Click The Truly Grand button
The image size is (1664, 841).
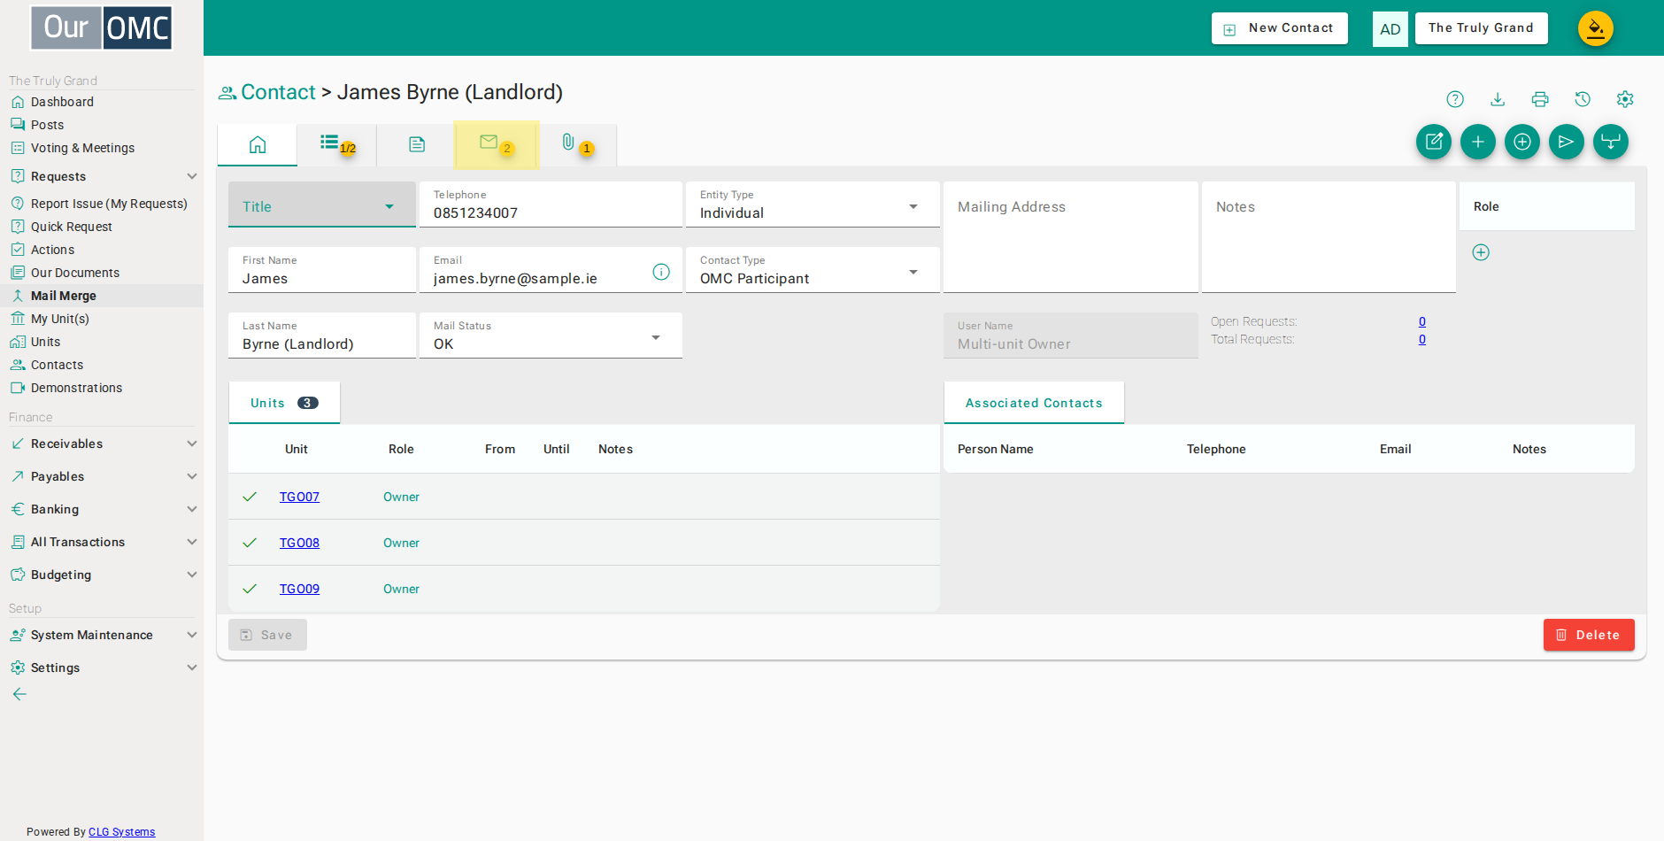[1481, 28]
